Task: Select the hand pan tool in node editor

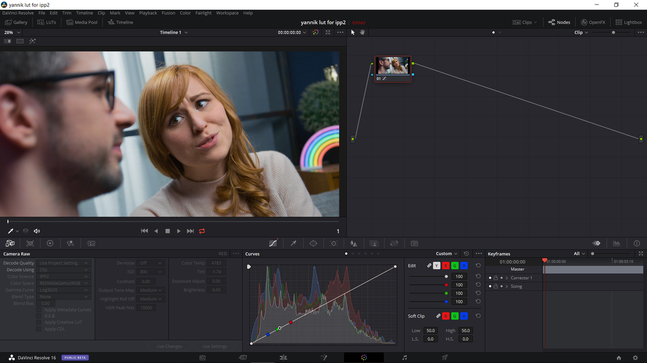Action: coord(362,32)
